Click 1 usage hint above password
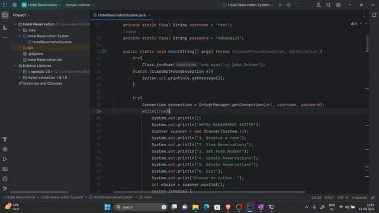Viewport: 379px width, 213px height. (x=130, y=31)
